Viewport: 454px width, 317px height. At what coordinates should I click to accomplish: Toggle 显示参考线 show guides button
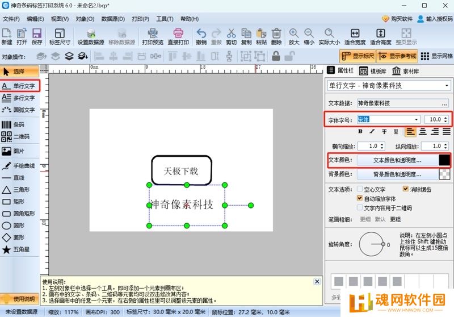[x=397, y=56]
